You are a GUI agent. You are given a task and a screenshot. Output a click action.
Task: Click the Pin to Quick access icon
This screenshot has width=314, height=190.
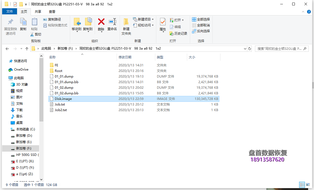(x=11, y=22)
